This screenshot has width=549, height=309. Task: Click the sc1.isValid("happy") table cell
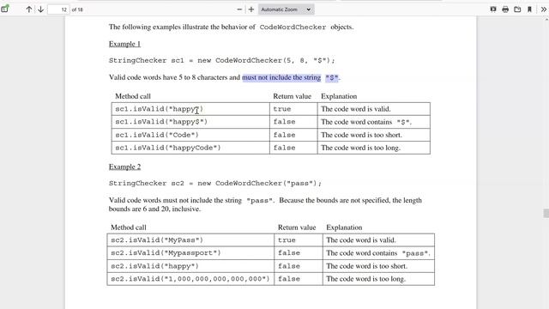click(x=190, y=109)
